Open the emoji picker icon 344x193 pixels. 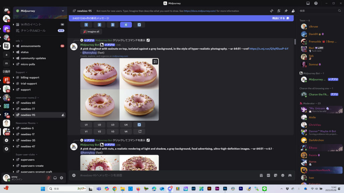pos(283,175)
